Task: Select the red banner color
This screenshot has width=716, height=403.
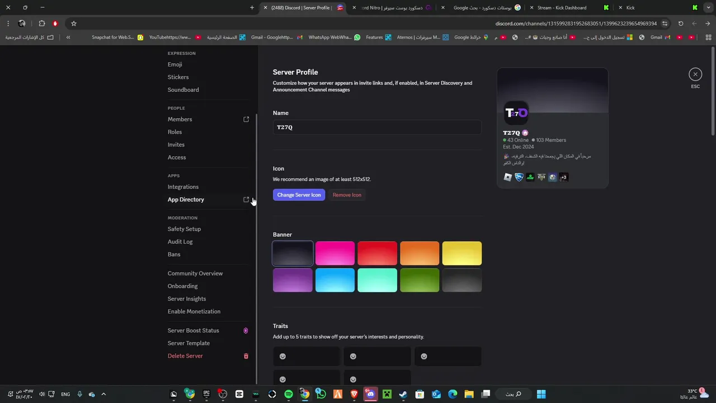Action: point(378,254)
